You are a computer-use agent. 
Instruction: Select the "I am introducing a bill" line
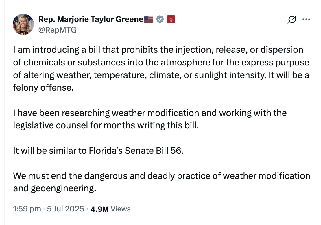(158, 50)
